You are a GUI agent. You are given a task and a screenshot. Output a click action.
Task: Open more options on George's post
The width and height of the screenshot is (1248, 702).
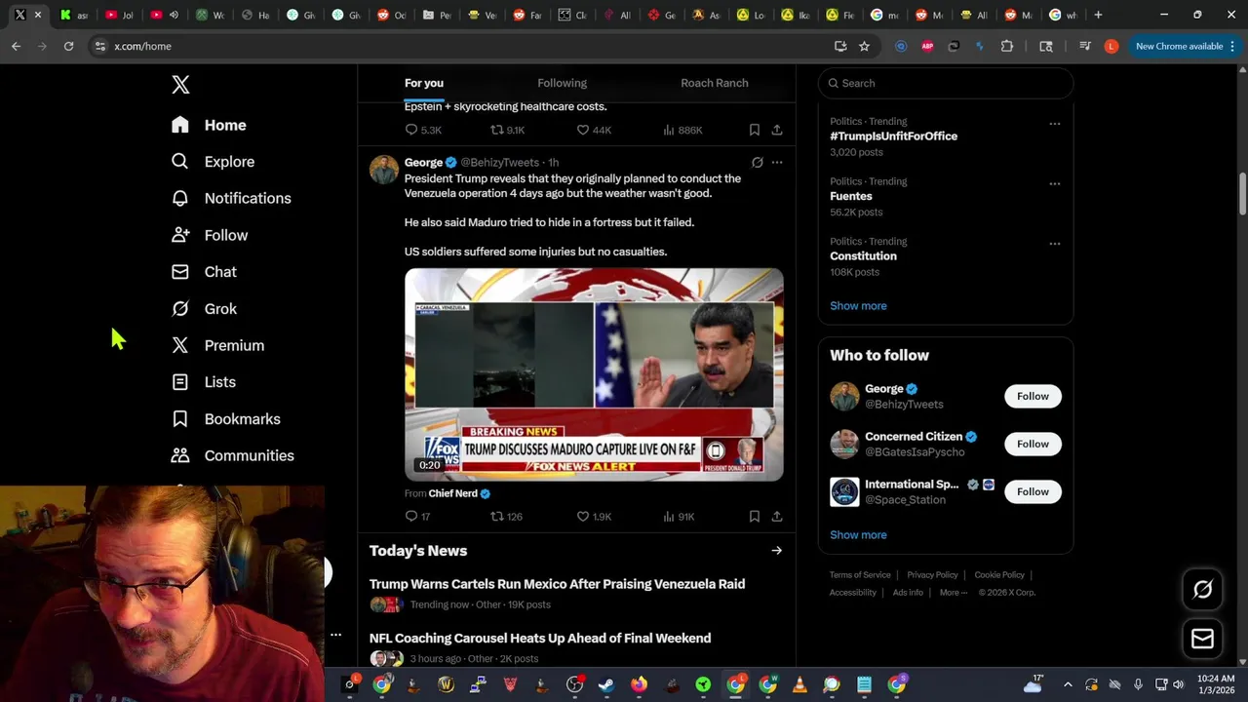pos(777,163)
